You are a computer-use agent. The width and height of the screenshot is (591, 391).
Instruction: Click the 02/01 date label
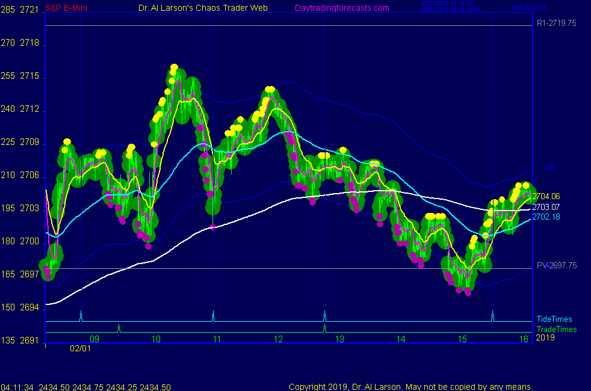(80, 348)
